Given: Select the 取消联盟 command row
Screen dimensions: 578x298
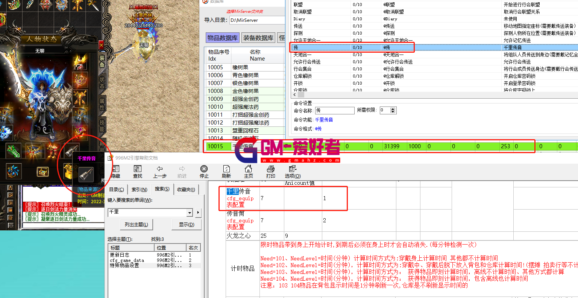Looking at the screenshot, I should (435, 12).
